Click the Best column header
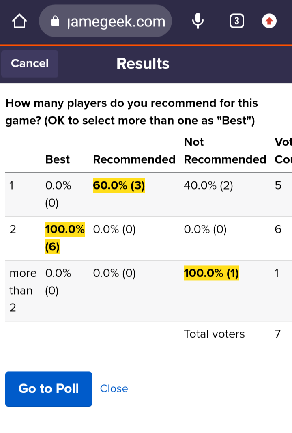This screenshot has width=292, height=433. [x=58, y=159]
